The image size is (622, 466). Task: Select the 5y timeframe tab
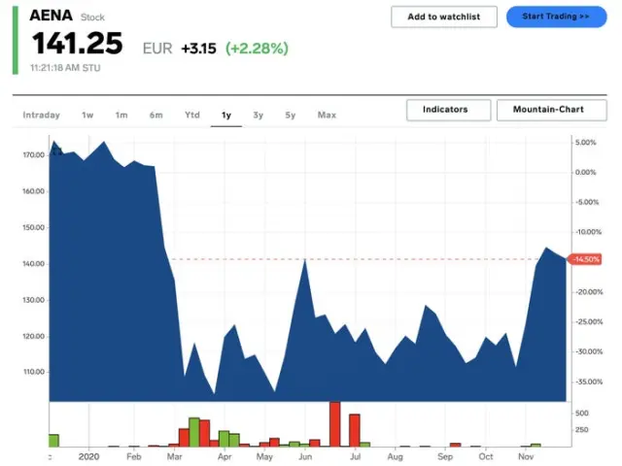290,115
